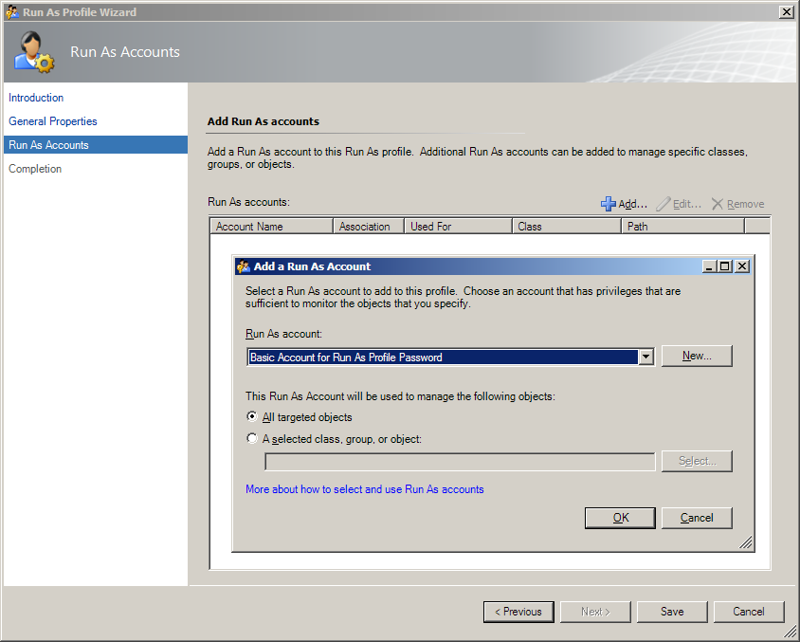The image size is (800, 642).
Task: Click the Add a Run As Account dialog title icon
Action: (244, 266)
